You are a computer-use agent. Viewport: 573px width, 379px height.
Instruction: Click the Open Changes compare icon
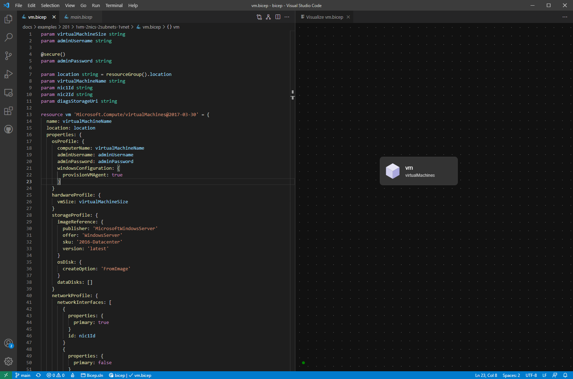coord(259,17)
